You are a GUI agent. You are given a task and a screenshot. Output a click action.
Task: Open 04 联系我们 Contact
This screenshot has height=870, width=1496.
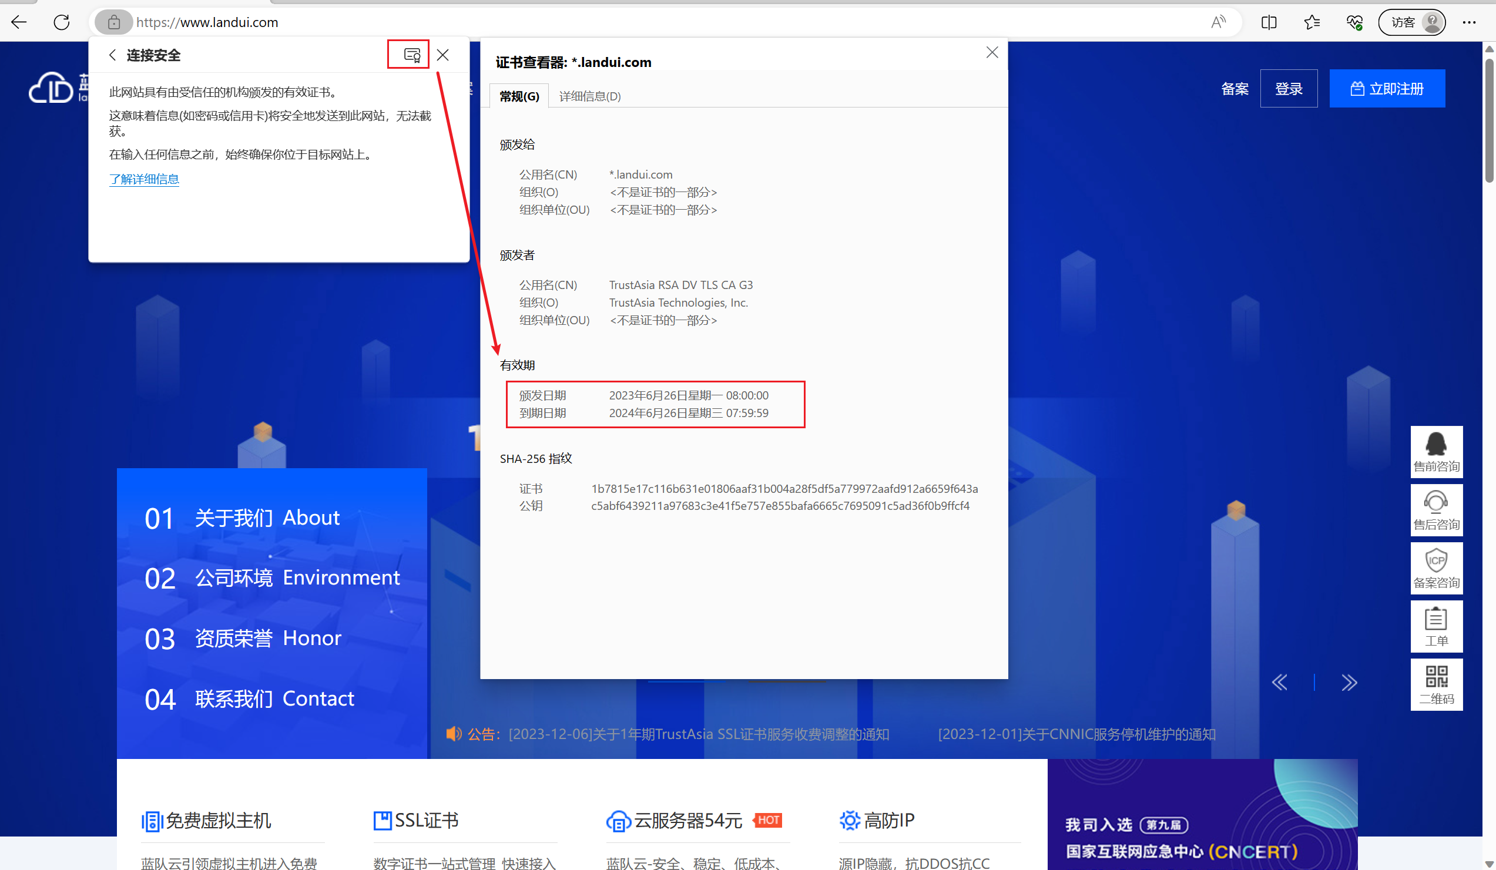pyautogui.click(x=249, y=699)
